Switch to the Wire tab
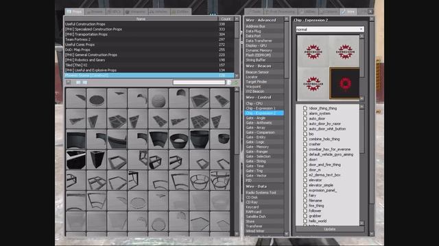This screenshot has height=246, width=439. pos(348,12)
